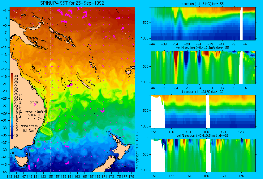Click the -23 latitude tick label on the map

4,91
